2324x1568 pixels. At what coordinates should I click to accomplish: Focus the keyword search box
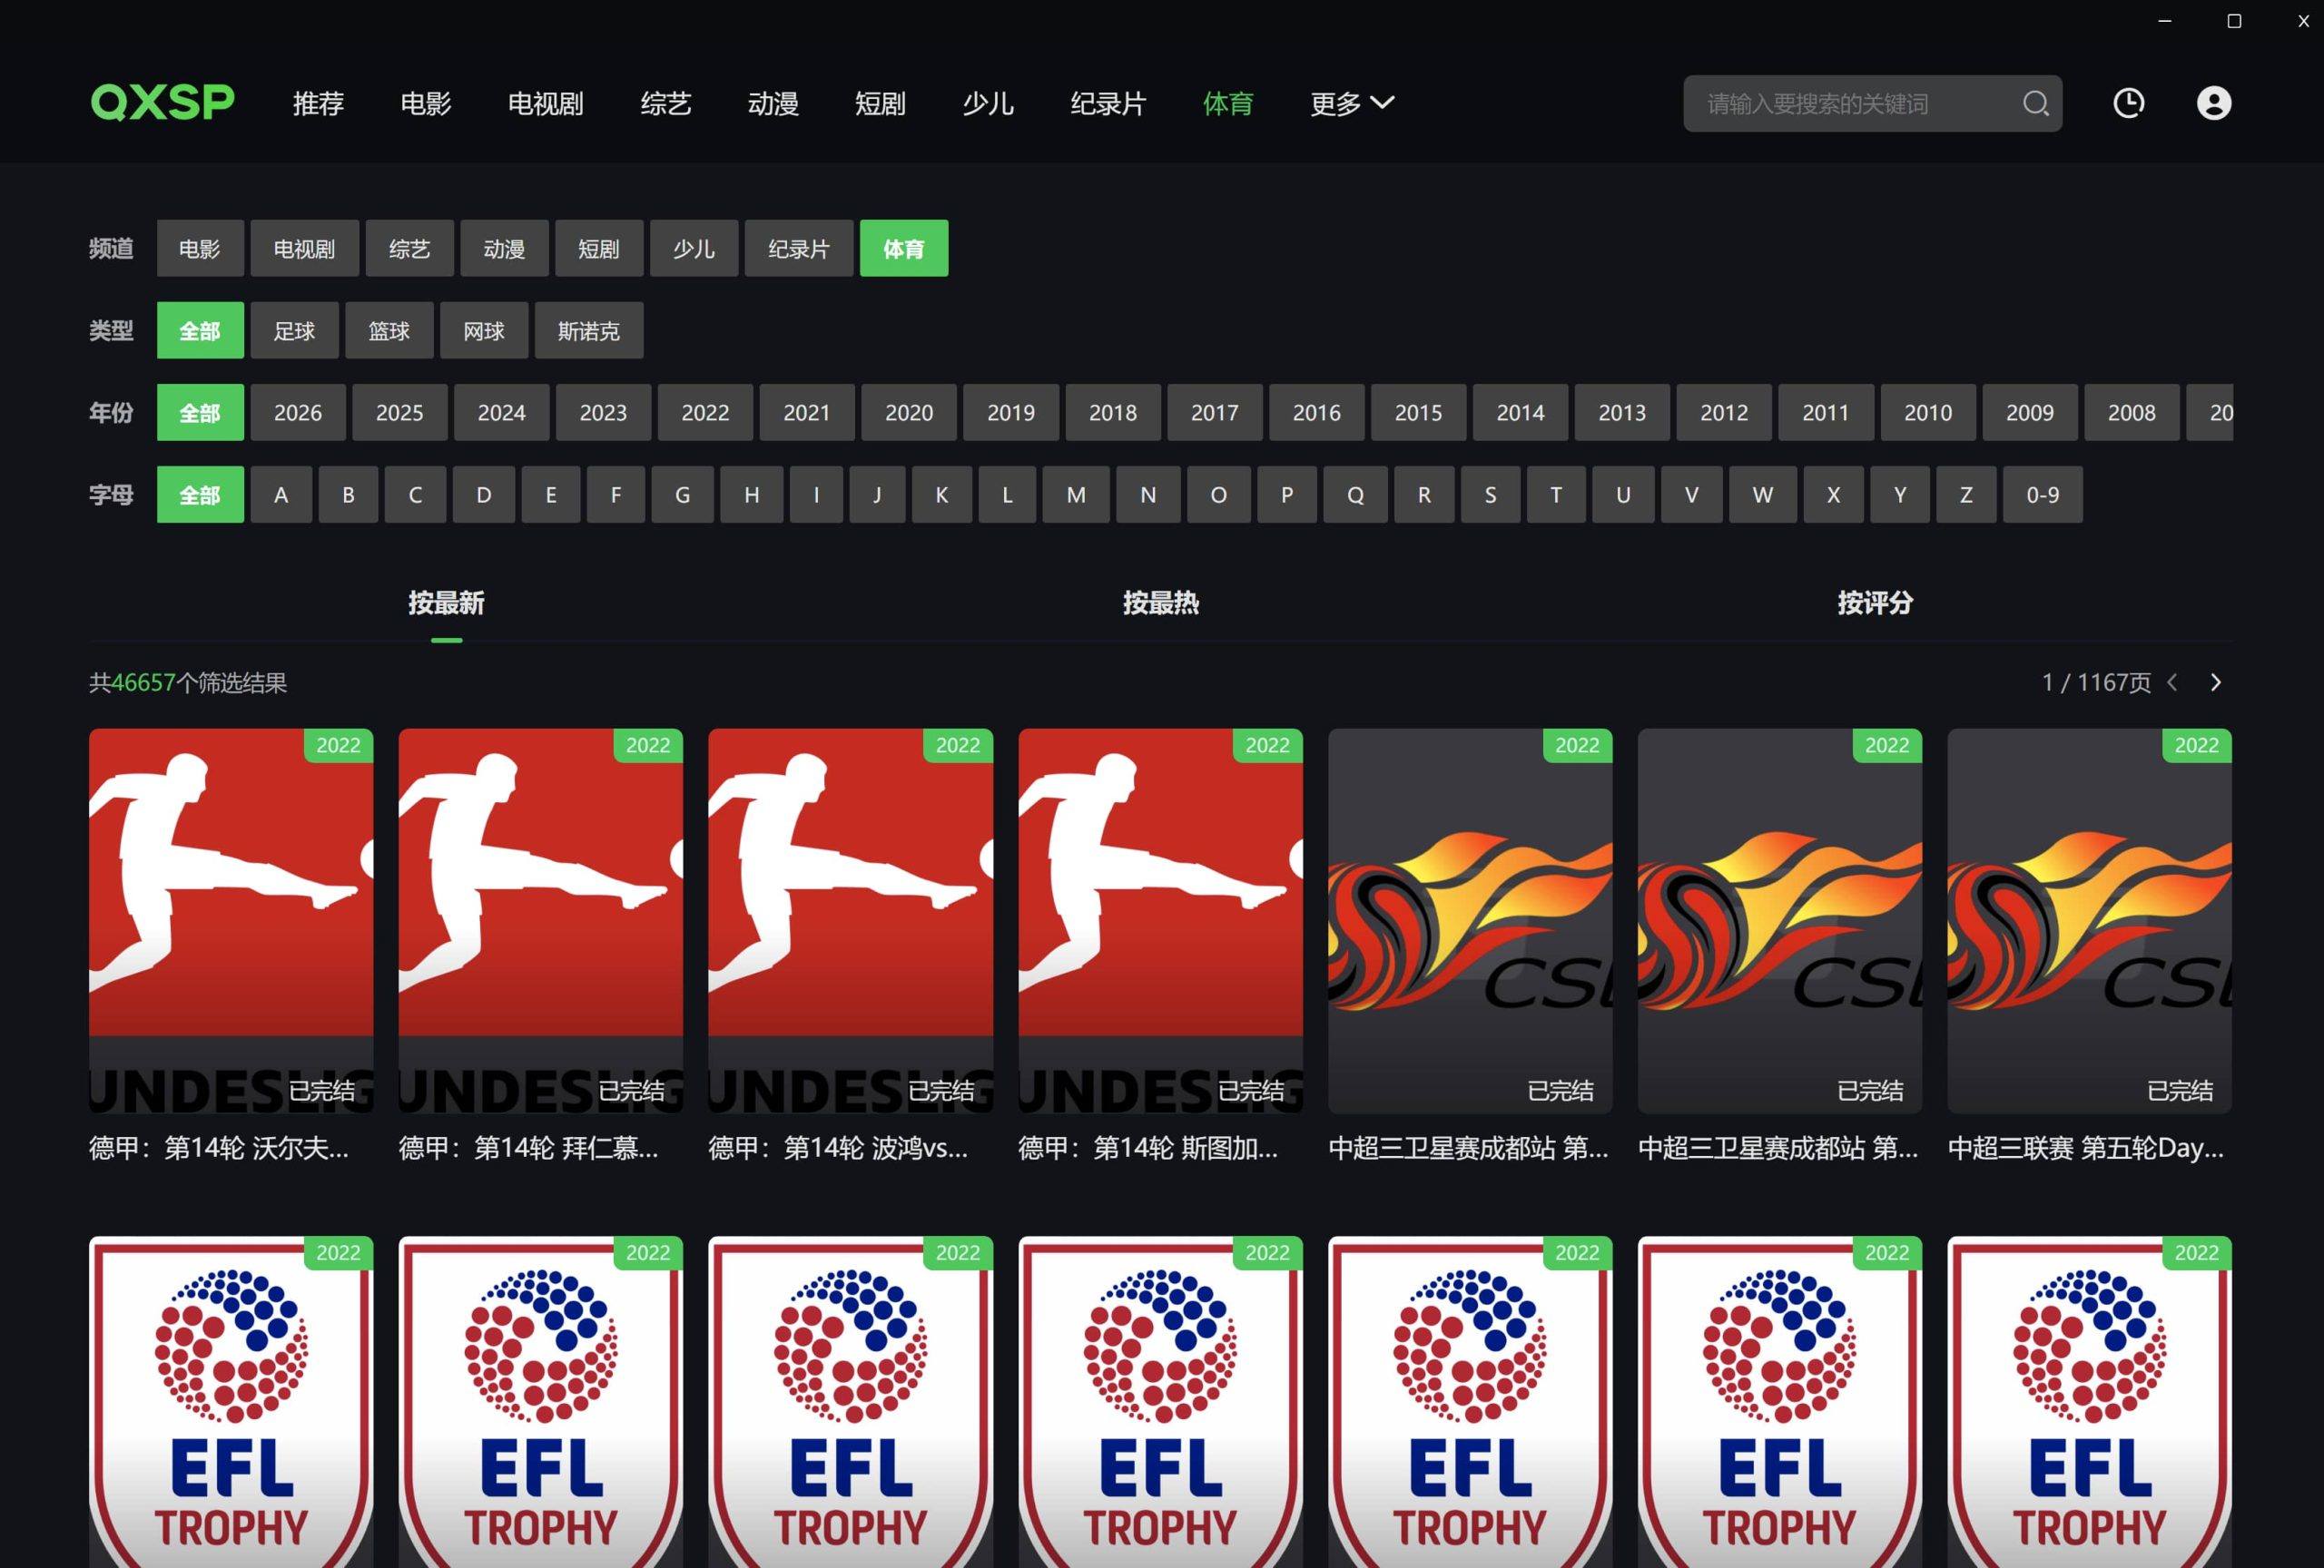(x=1872, y=103)
